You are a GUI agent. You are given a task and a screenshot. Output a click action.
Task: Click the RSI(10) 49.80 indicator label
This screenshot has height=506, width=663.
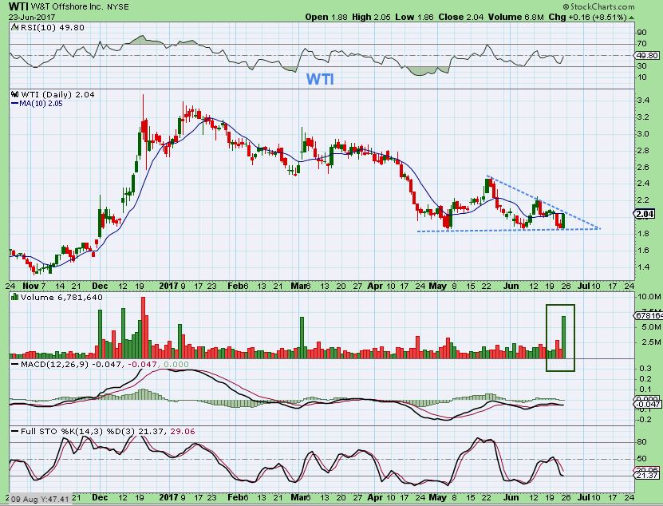pos(52,27)
